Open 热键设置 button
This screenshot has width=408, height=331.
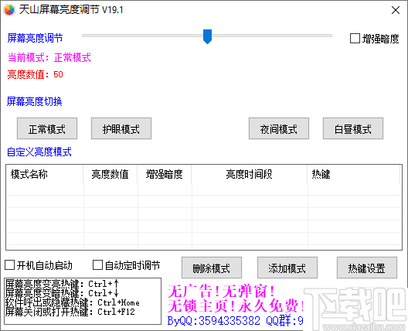point(367,268)
